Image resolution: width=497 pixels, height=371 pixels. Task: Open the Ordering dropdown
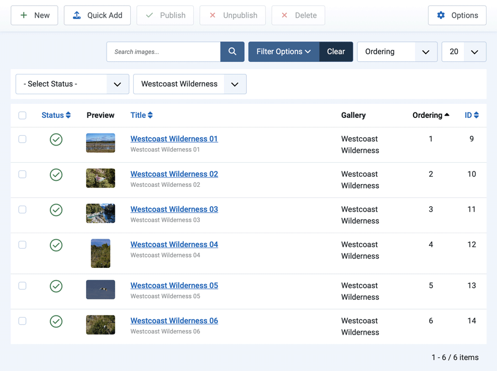click(x=397, y=51)
